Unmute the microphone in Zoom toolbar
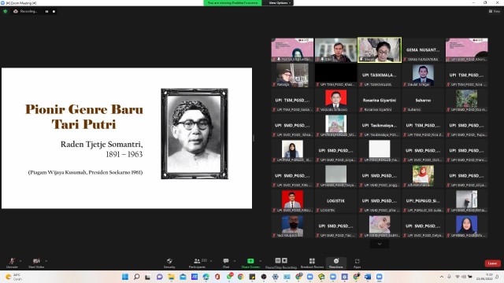504x283 pixels. tap(12, 263)
